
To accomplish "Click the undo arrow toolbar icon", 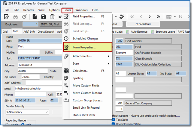I will coord(60,17).
